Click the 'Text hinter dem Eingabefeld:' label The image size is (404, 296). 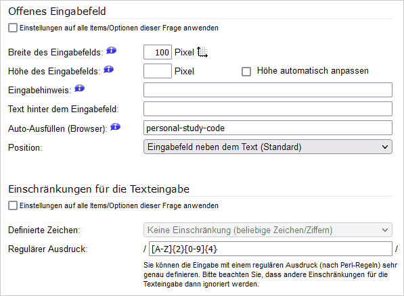tap(64, 109)
